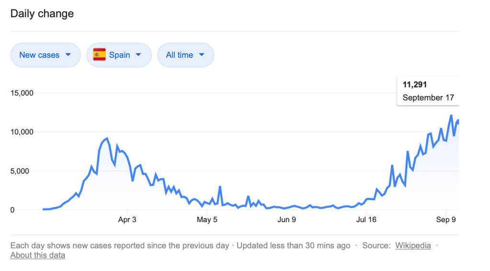The height and width of the screenshot is (271, 490).
Task: Click the arrow next to Spain
Action: click(138, 55)
